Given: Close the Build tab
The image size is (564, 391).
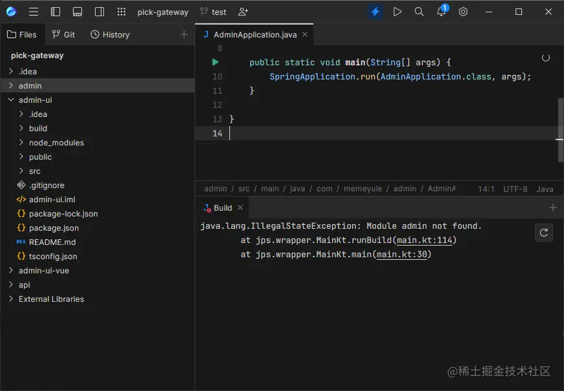Looking at the screenshot, I should (240, 207).
